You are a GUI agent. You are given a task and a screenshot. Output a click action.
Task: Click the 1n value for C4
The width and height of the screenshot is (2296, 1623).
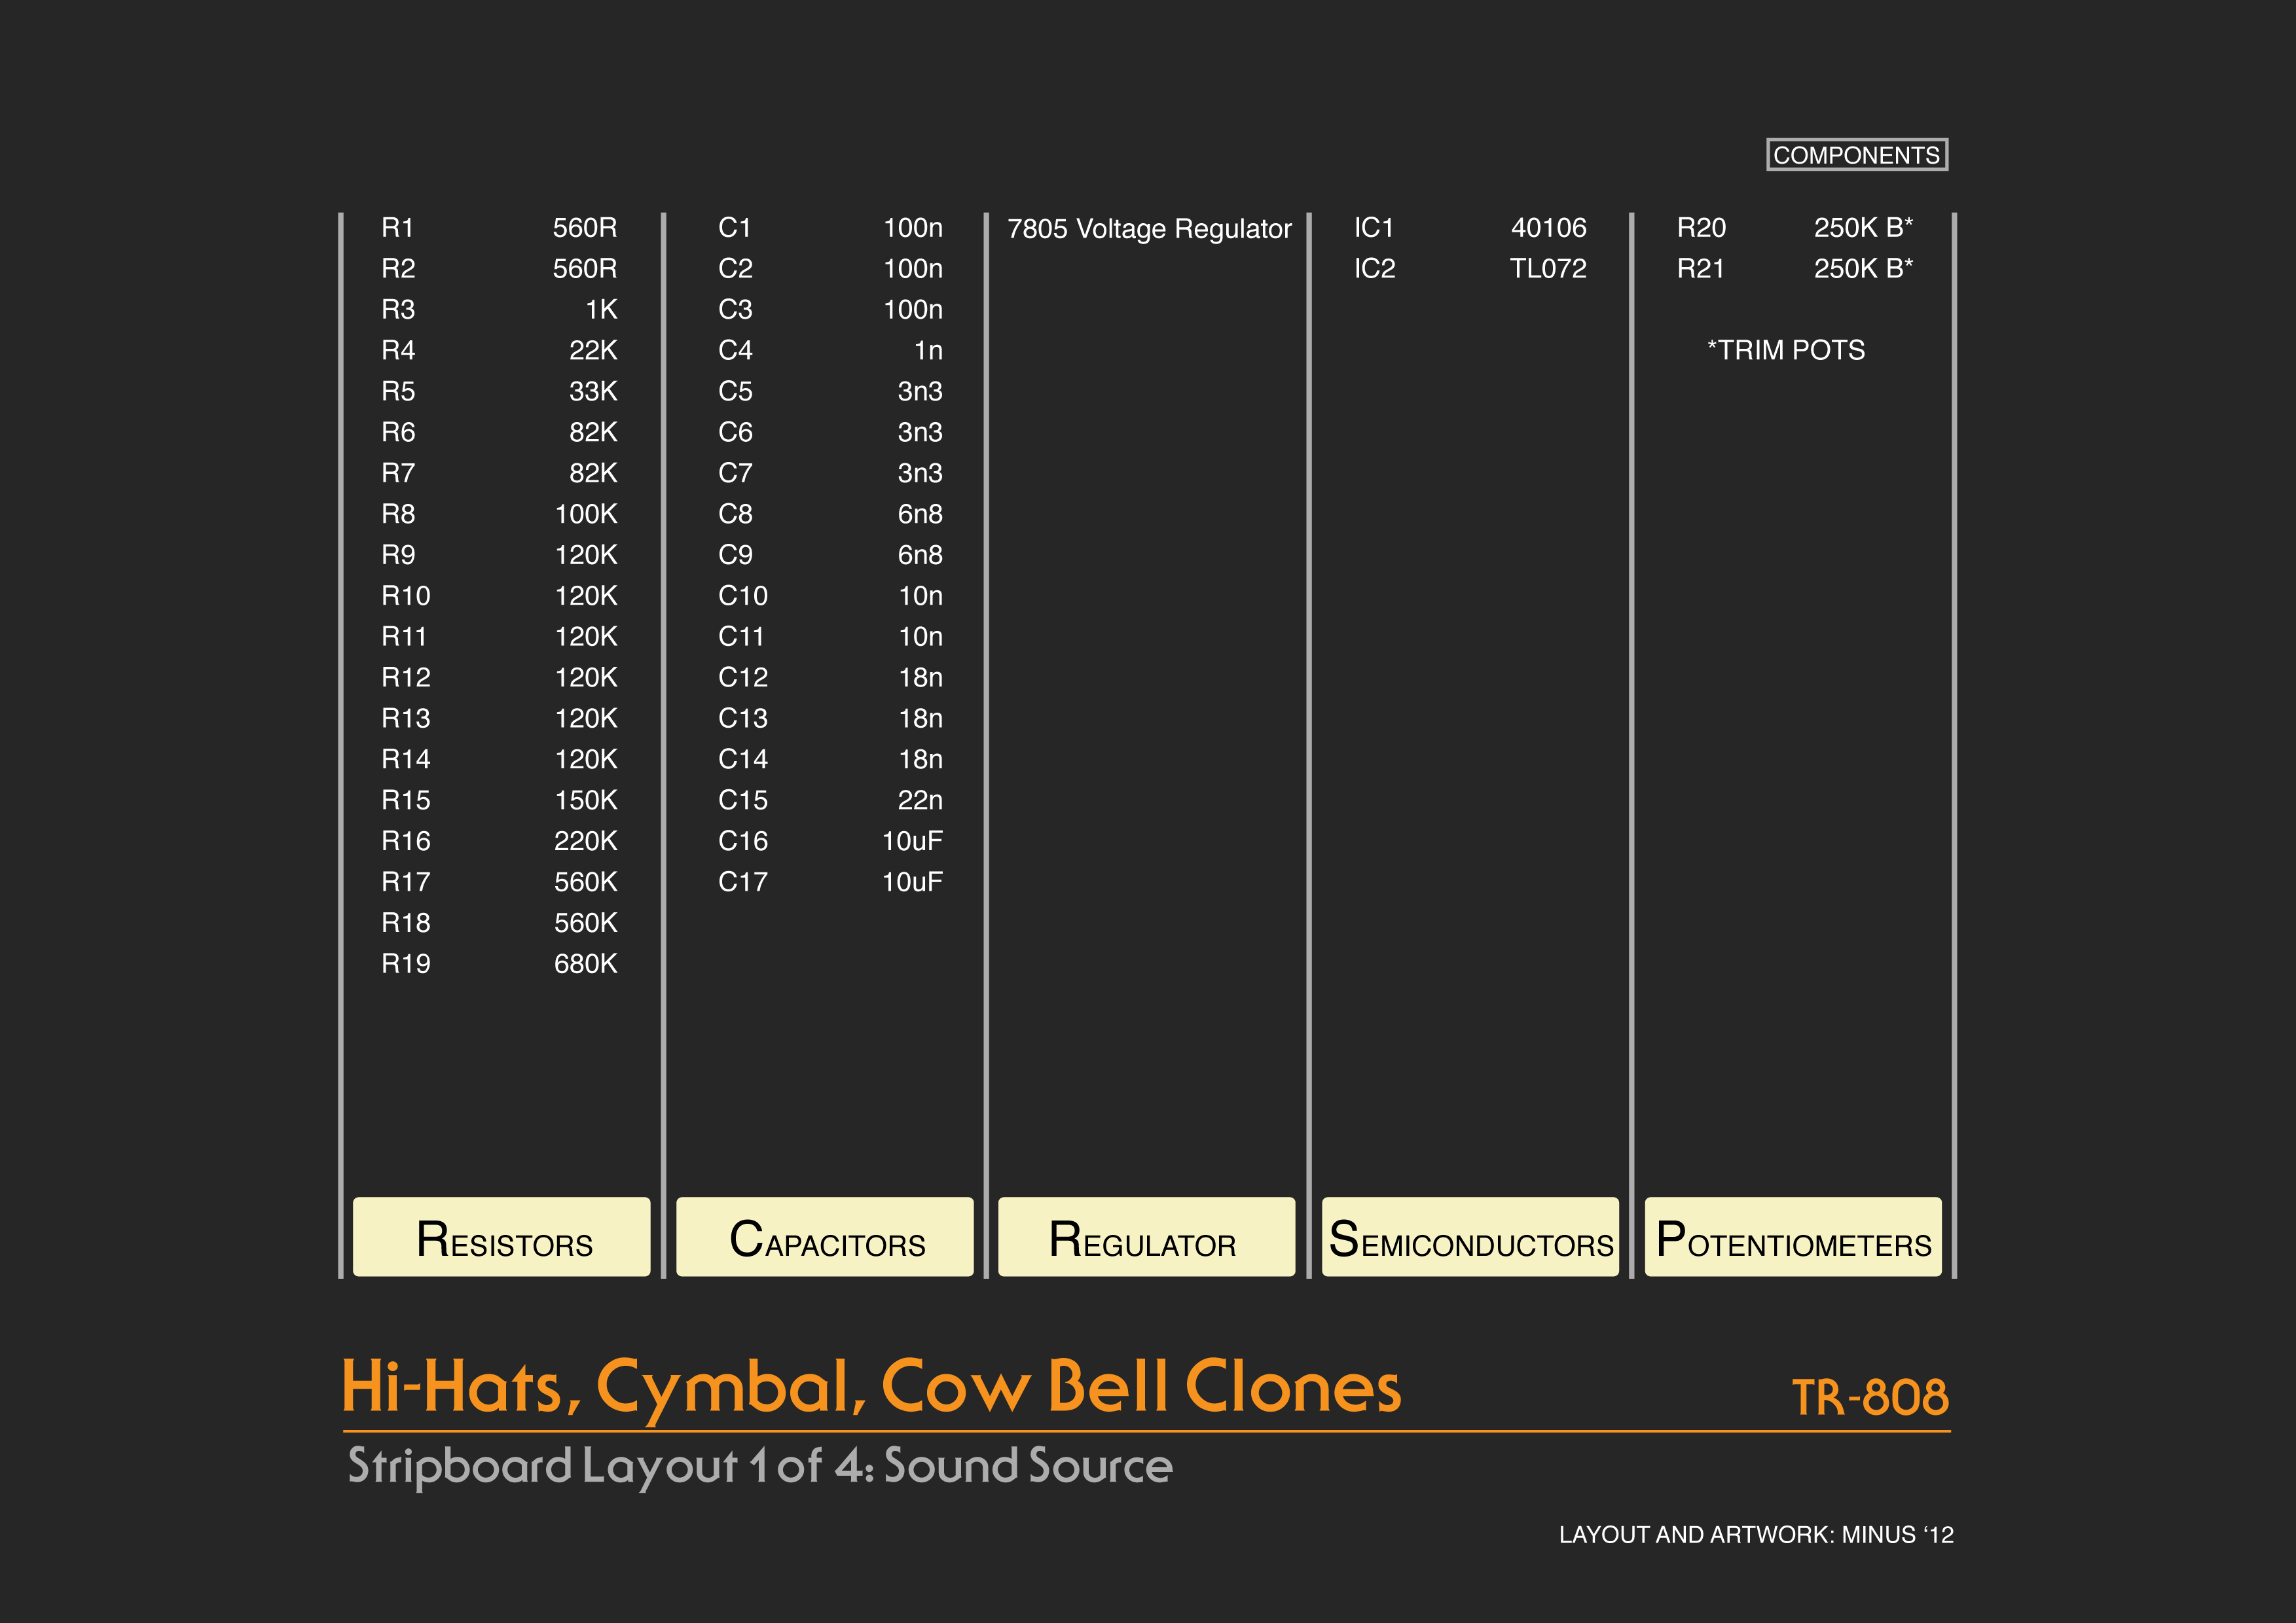pyautogui.click(x=928, y=351)
